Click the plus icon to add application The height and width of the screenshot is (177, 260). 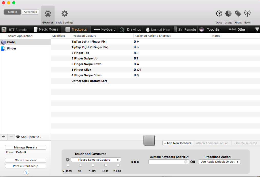pyautogui.click(x=4, y=137)
